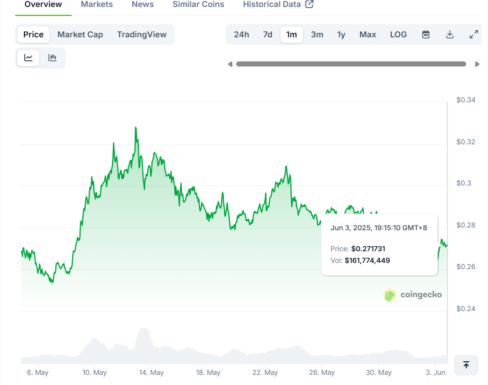Switch to candlestick chart icon
488x385 pixels.
tap(52, 58)
